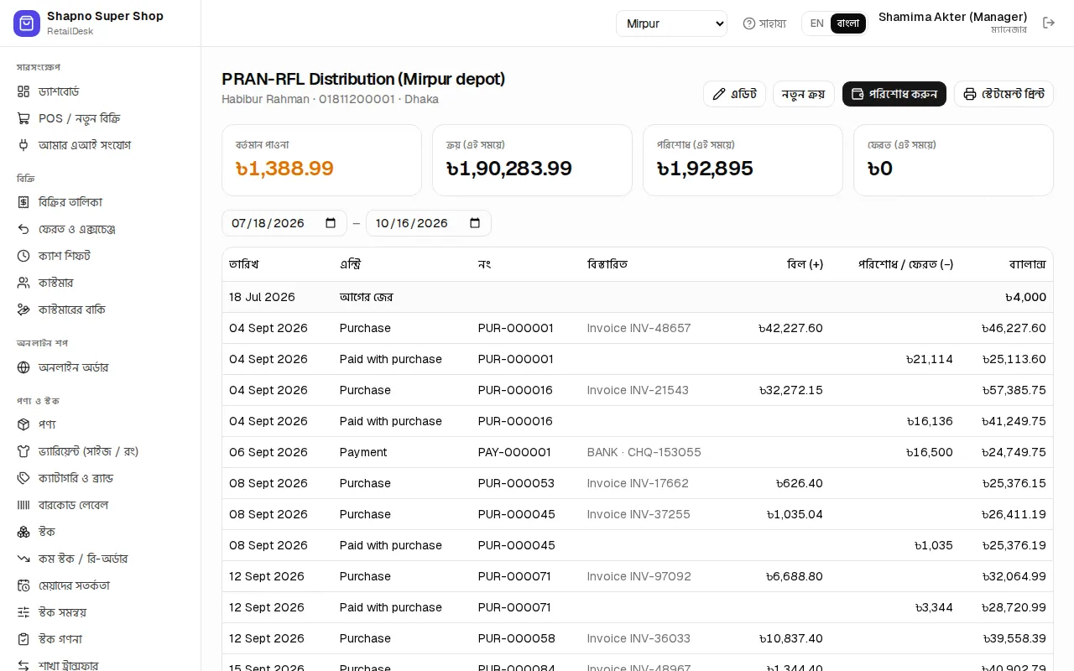Open ক্যাশ শিফট clock icon
Viewport: 1074px width, 671px height.
(x=23, y=256)
